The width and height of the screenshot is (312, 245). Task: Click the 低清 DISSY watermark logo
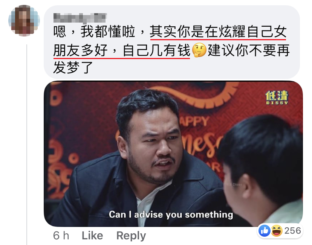(277, 97)
